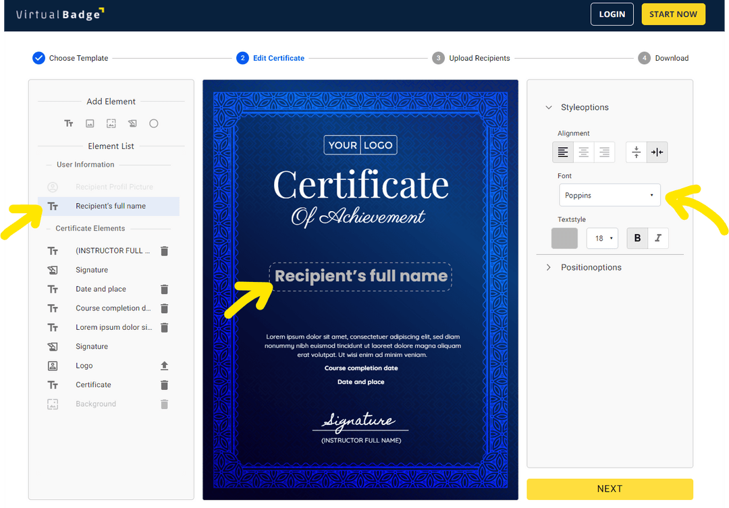Toggle center text alignment
Viewport: 729px width, 508px height.
[583, 152]
